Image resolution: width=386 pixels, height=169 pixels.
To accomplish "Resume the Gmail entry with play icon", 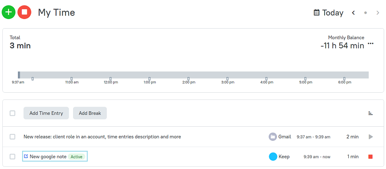I will (371, 137).
